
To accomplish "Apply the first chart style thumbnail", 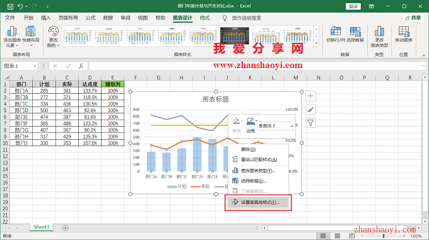I will [x=77, y=36].
